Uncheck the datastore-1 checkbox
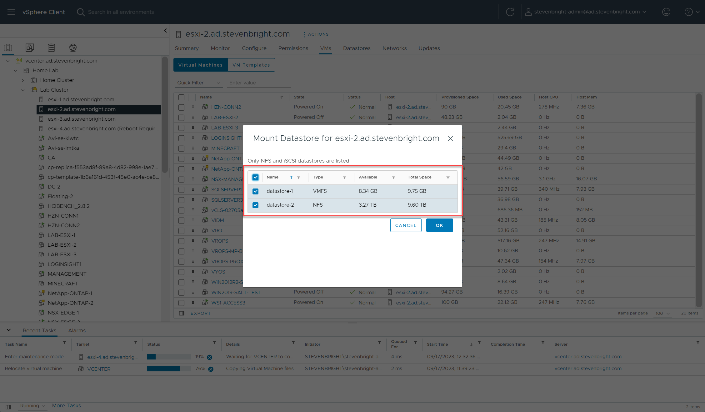The image size is (705, 412). tap(256, 191)
